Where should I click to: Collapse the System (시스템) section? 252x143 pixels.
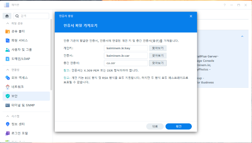click(8, 116)
